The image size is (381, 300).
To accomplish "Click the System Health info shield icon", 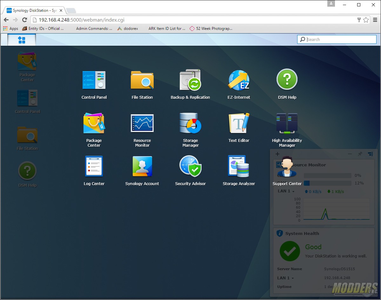I will tap(280, 233).
